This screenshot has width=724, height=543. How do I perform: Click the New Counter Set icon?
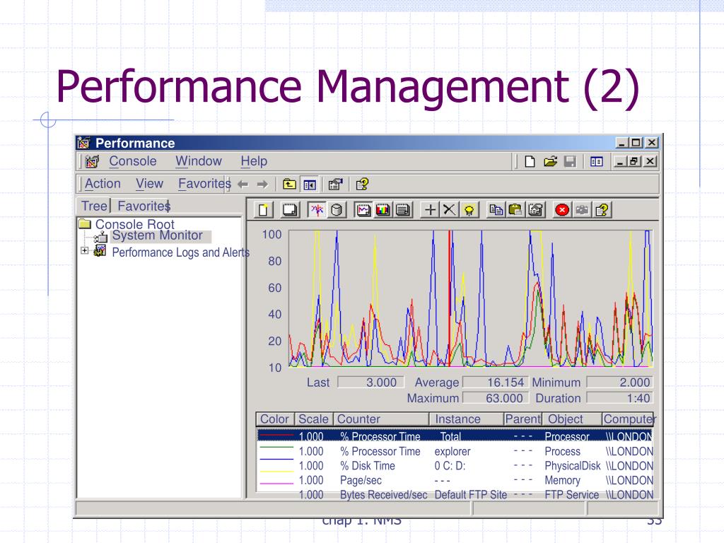tap(264, 210)
